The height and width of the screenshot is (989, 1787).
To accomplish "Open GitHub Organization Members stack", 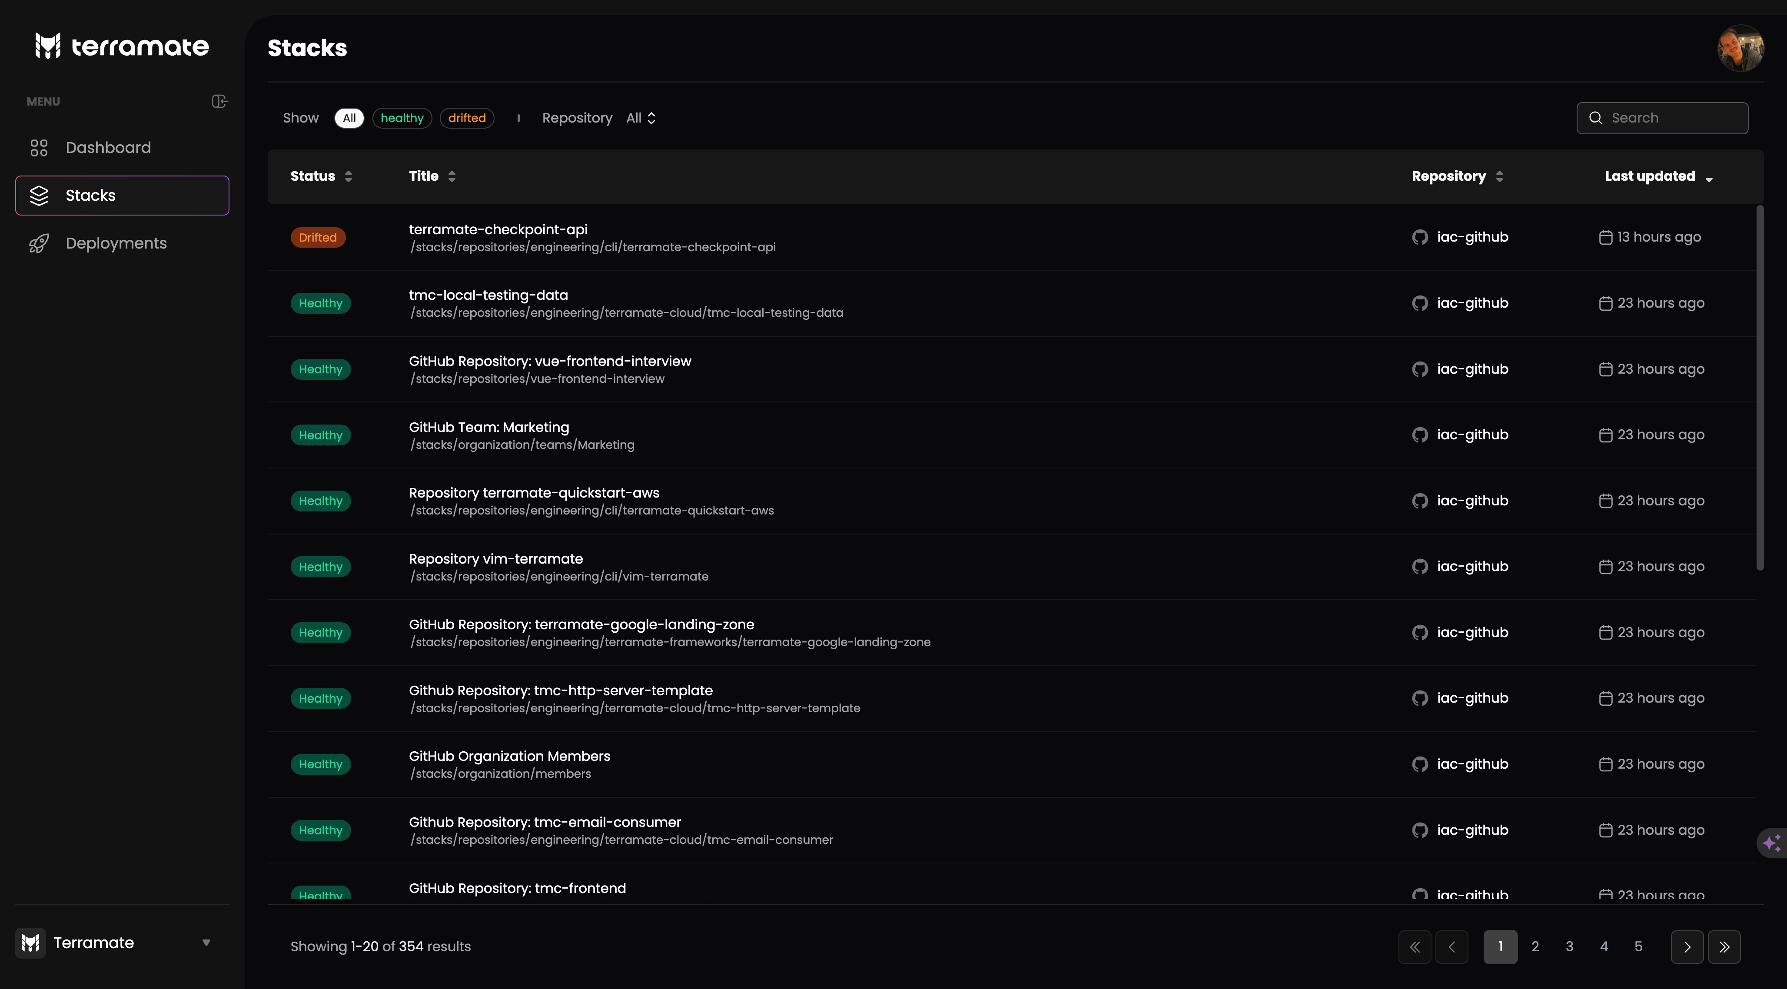I will [510, 756].
